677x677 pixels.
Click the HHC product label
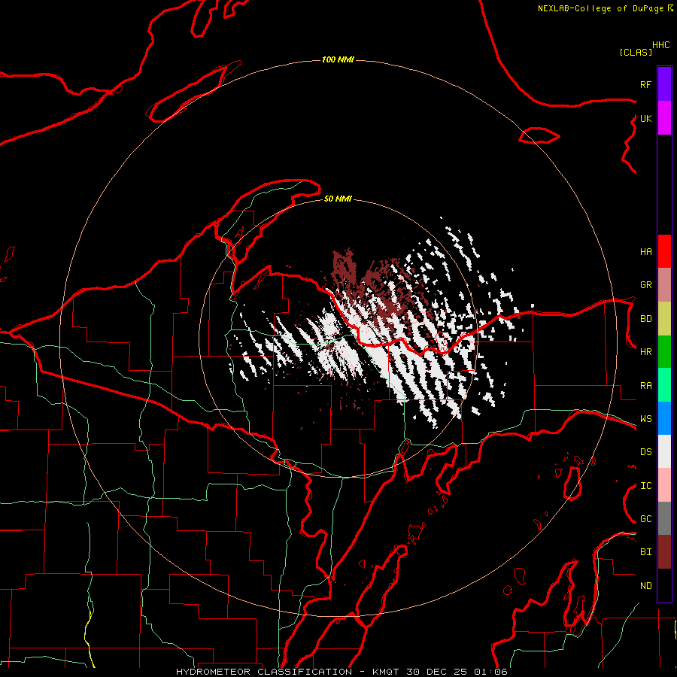click(661, 45)
